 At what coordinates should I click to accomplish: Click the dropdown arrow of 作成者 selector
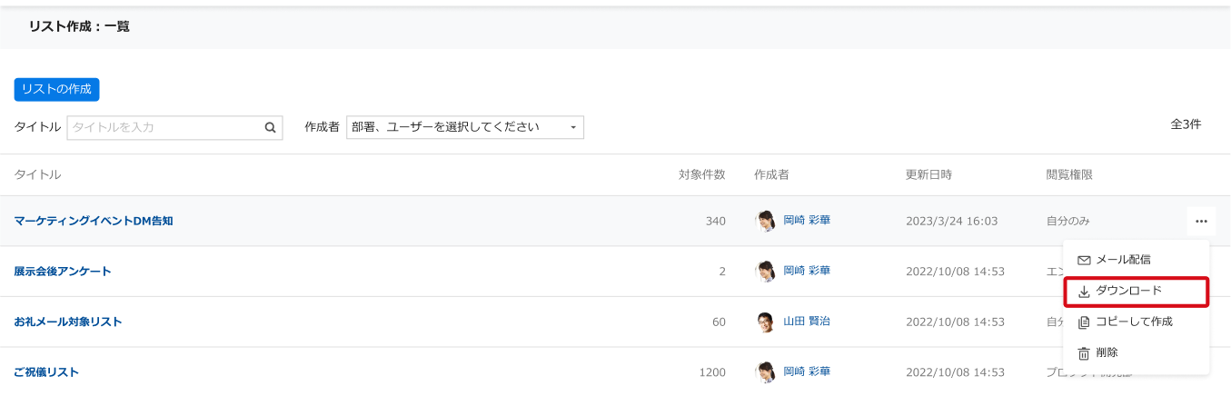572,128
